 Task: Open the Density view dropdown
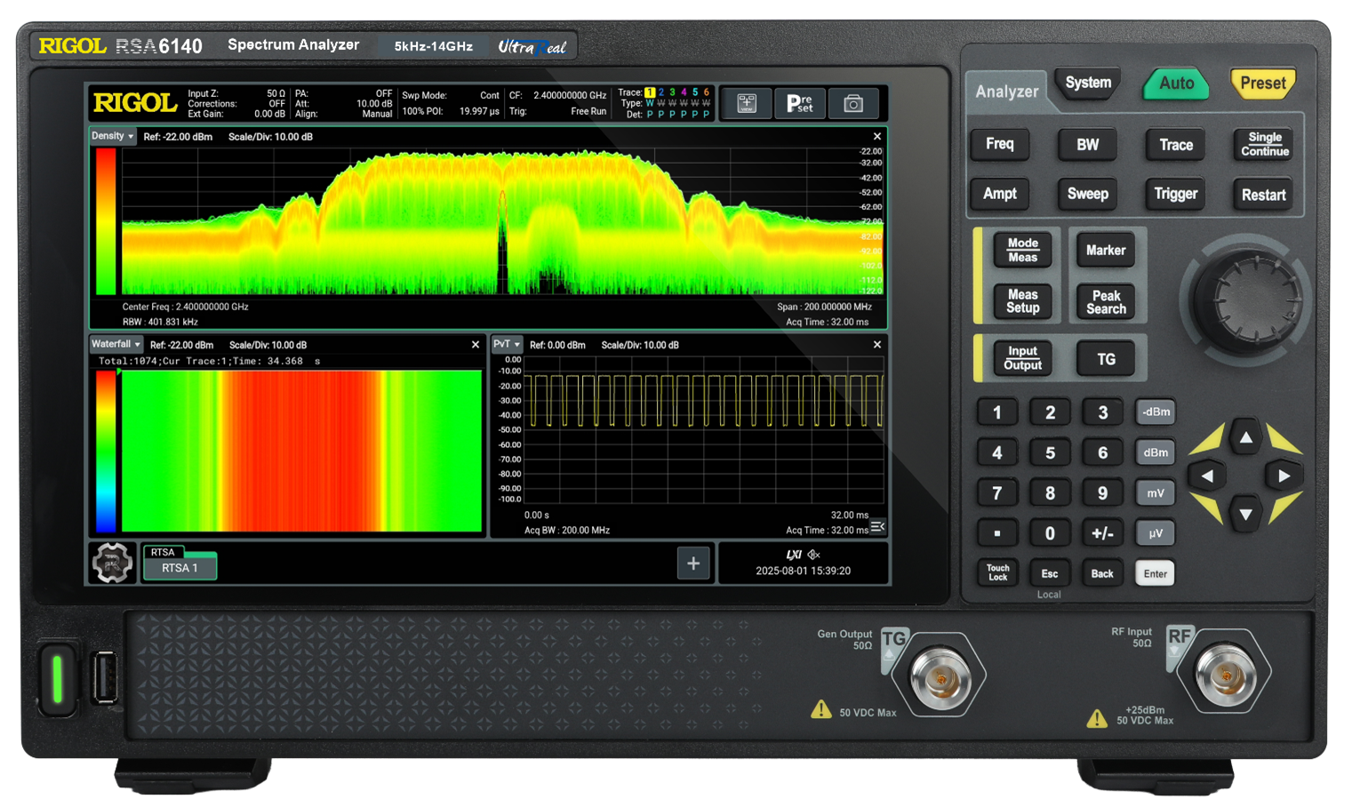point(113,136)
